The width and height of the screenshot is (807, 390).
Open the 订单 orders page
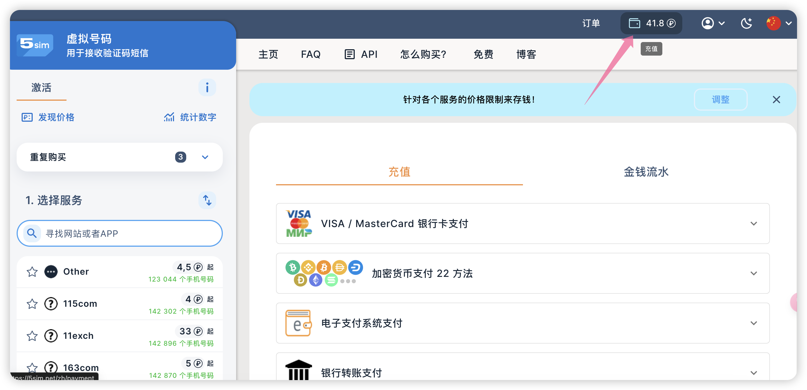point(591,23)
